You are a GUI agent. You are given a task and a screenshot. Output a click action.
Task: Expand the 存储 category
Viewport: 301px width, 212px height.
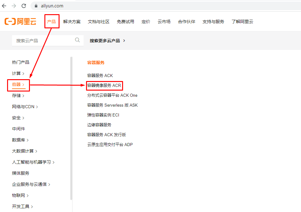pyautogui.click(x=18, y=96)
